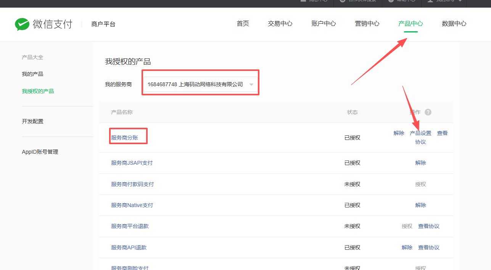The width and height of the screenshot is (491, 270).
Task: Open the 首页 tab
Action: tap(243, 24)
